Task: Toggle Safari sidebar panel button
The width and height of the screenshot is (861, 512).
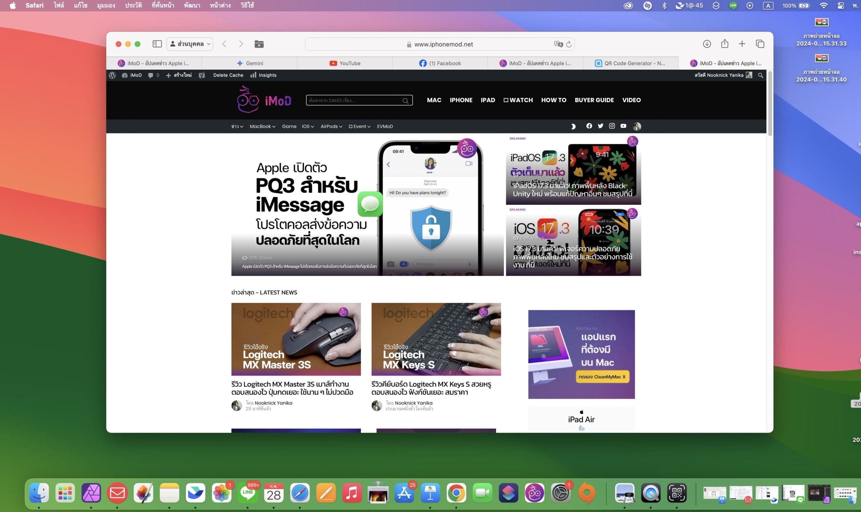Action: tap(157, 44)
